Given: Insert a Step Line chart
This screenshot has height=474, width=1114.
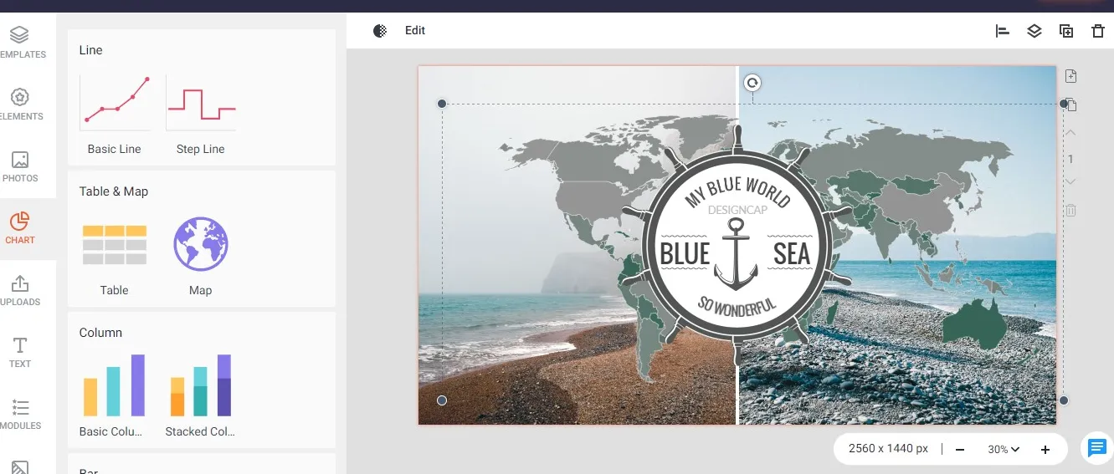Looking at the screenshot, I should (x=201, y=115).
